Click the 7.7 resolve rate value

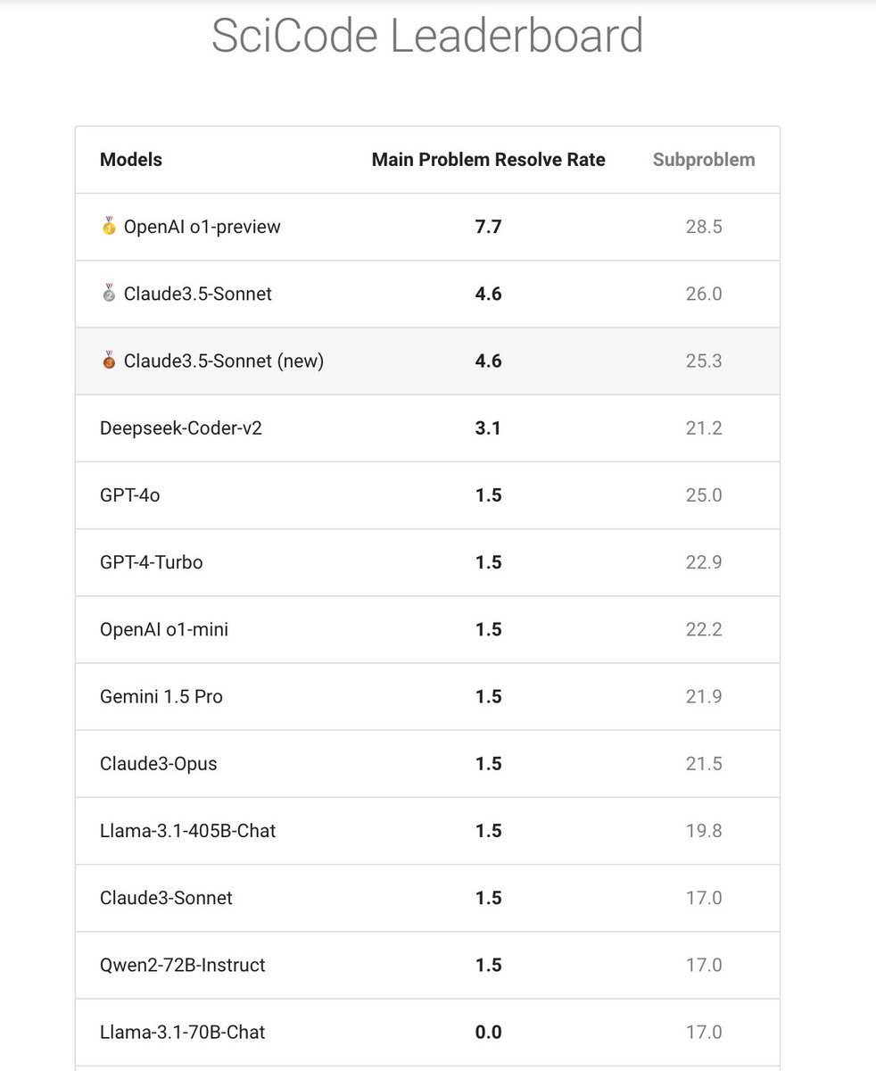pos(488,227)
